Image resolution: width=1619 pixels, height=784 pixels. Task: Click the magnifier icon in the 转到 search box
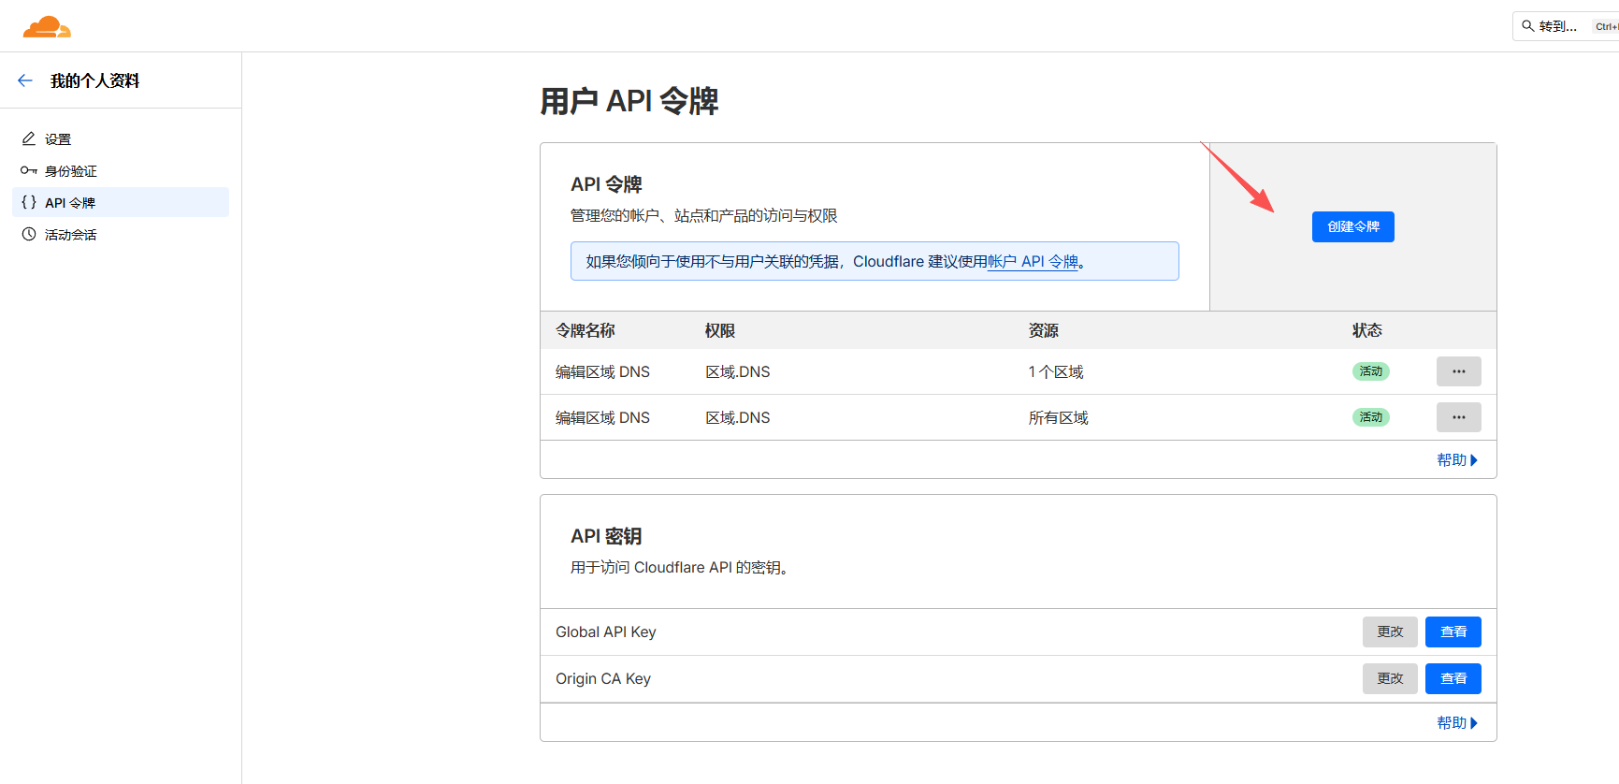1527,26
